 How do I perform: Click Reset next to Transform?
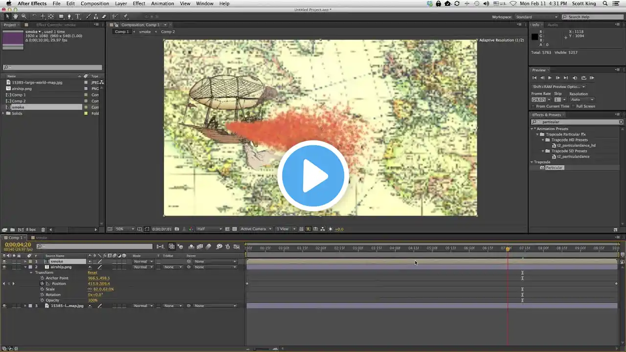pos(92,273)
